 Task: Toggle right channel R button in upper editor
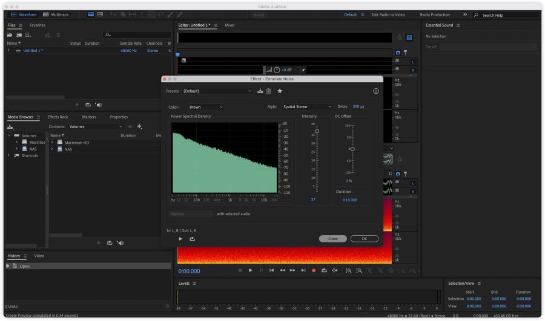(413, 70)
